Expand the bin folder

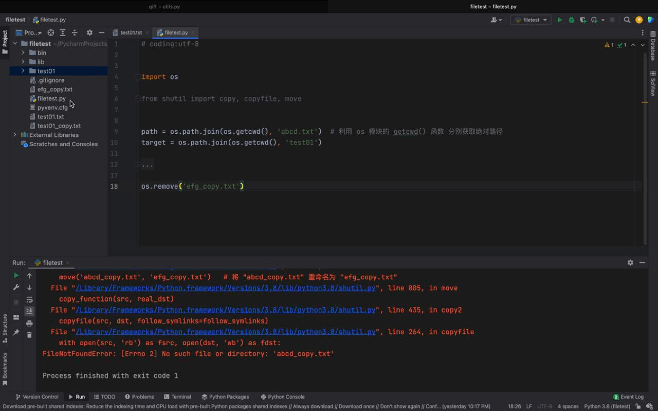pyautogui.click(x=23, y=52)
